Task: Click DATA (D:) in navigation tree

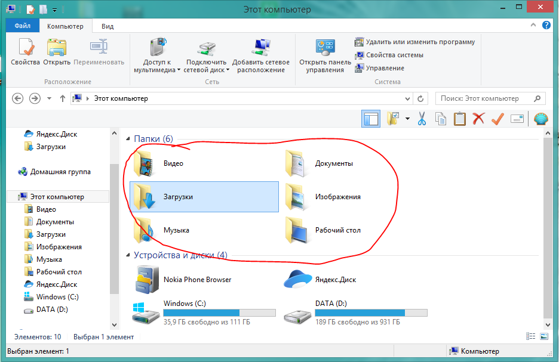Action: click(x=46, y=310)
